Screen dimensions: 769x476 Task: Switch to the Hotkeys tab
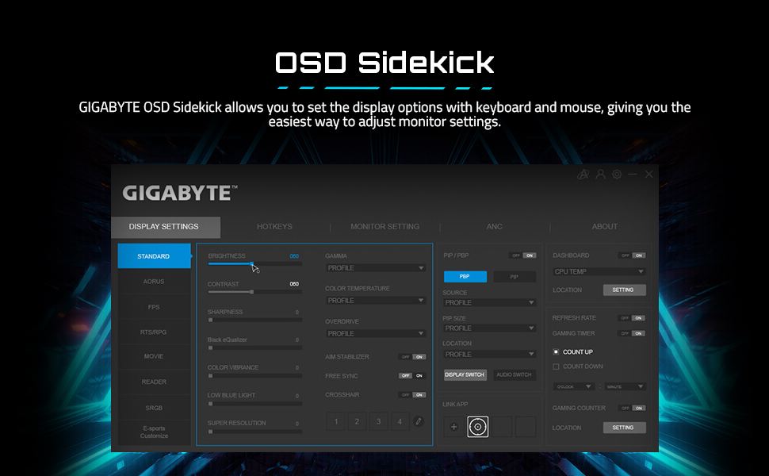(x=275, y=227)
